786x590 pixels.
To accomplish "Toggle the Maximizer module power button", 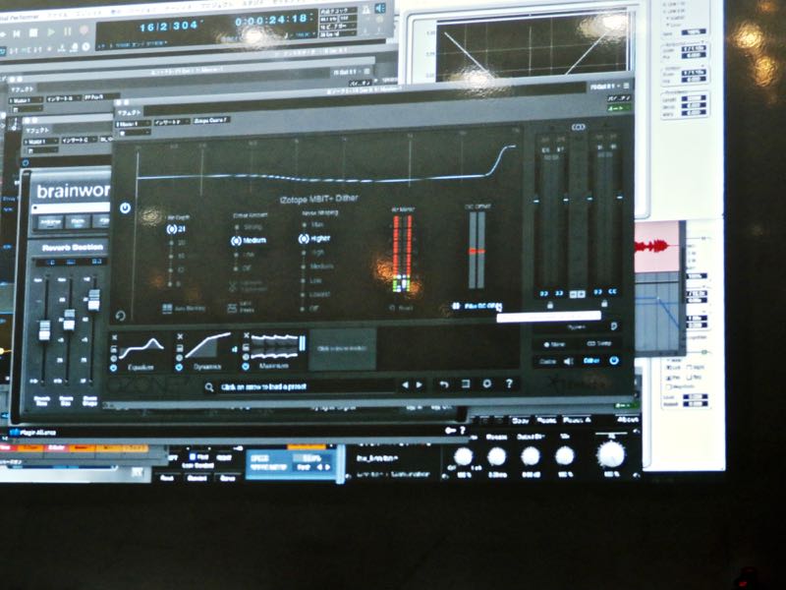I will 246,367.
